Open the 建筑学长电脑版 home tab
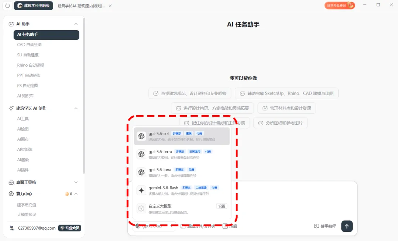This screenshot has width=398, height=241. [34, 6]
